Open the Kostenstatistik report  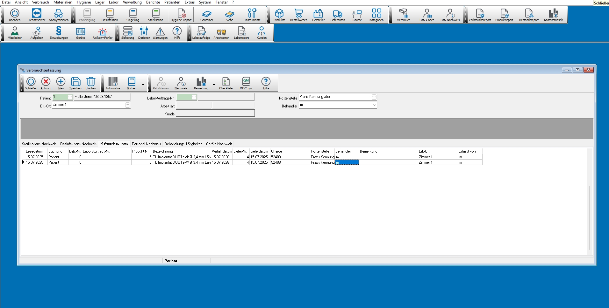point(553,15)
